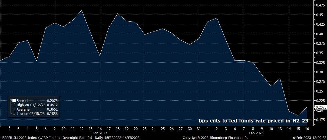Click the 0.2073 last value axis tag

pos(321,107)
